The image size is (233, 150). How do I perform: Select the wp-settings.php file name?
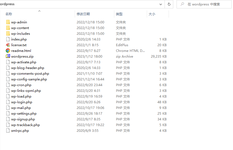[x=24, y=114]
